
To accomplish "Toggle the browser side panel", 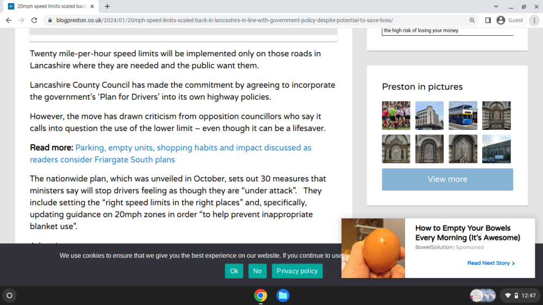I will (488, 21).
